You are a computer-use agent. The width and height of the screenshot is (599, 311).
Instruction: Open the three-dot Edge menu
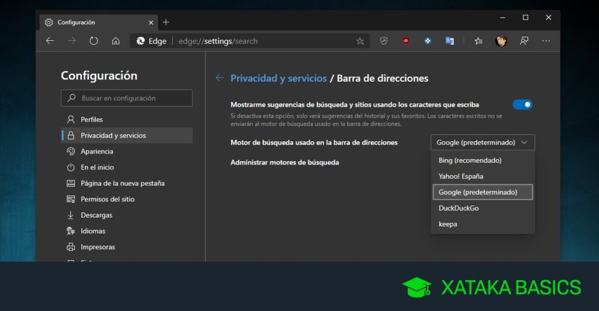546,41
